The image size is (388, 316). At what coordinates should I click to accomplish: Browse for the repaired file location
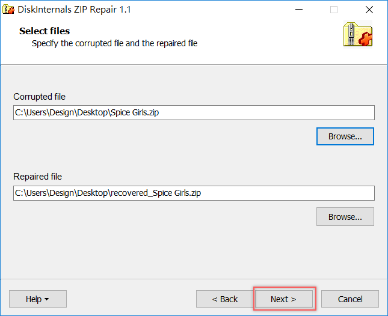[345, 217]
